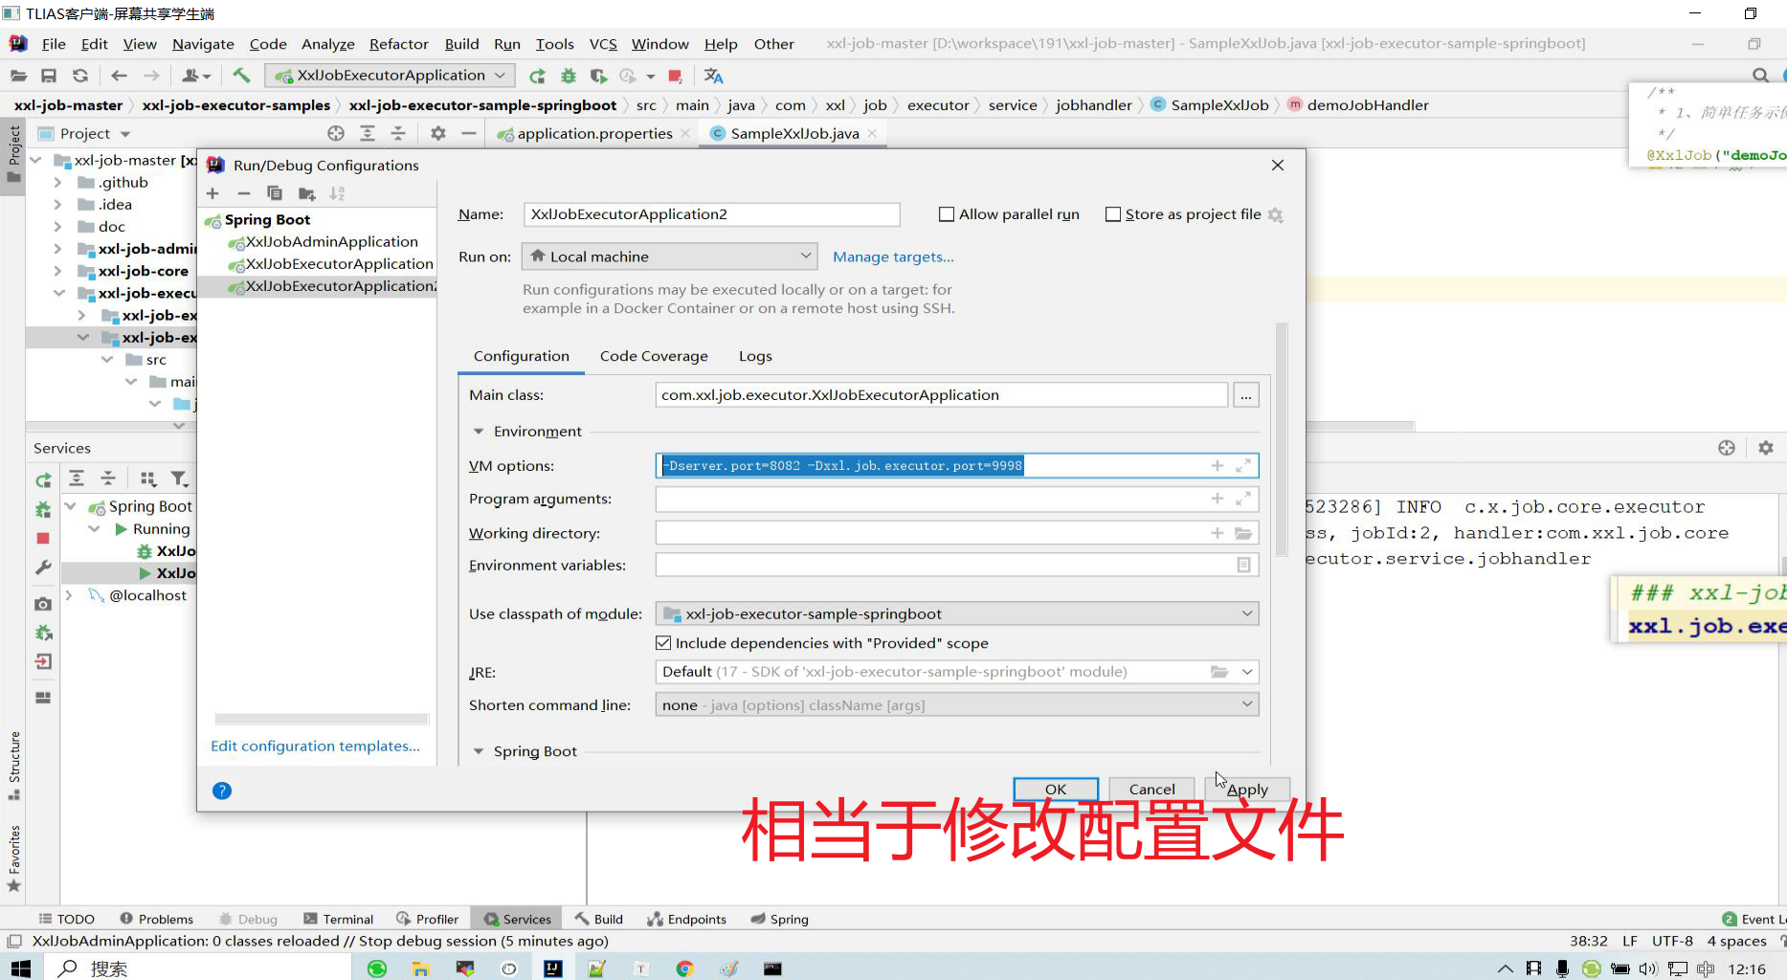
Task: Open dialog help question mark button
Action: tap(222, 791)
